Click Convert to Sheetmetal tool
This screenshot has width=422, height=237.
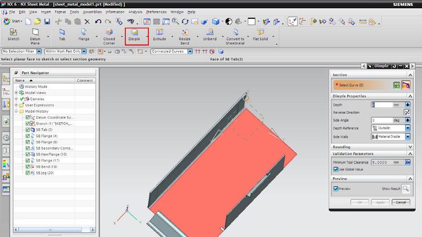[x=235, y=37]
